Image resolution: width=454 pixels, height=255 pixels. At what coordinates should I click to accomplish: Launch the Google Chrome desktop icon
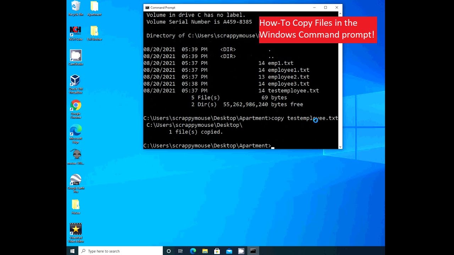76,109
